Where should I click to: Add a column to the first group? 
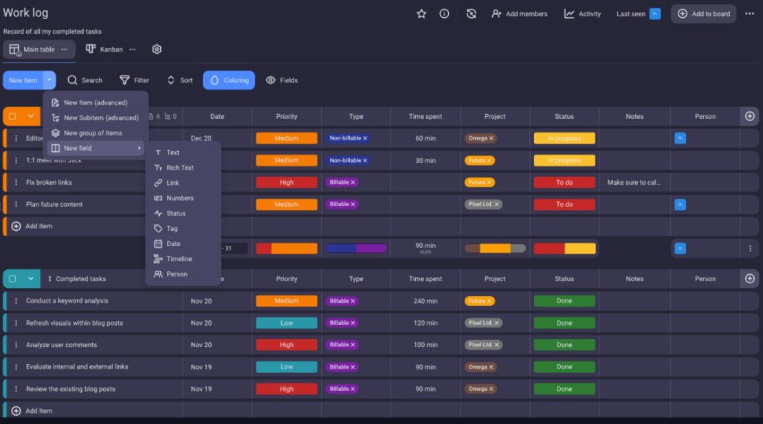(x=749, y=116)
